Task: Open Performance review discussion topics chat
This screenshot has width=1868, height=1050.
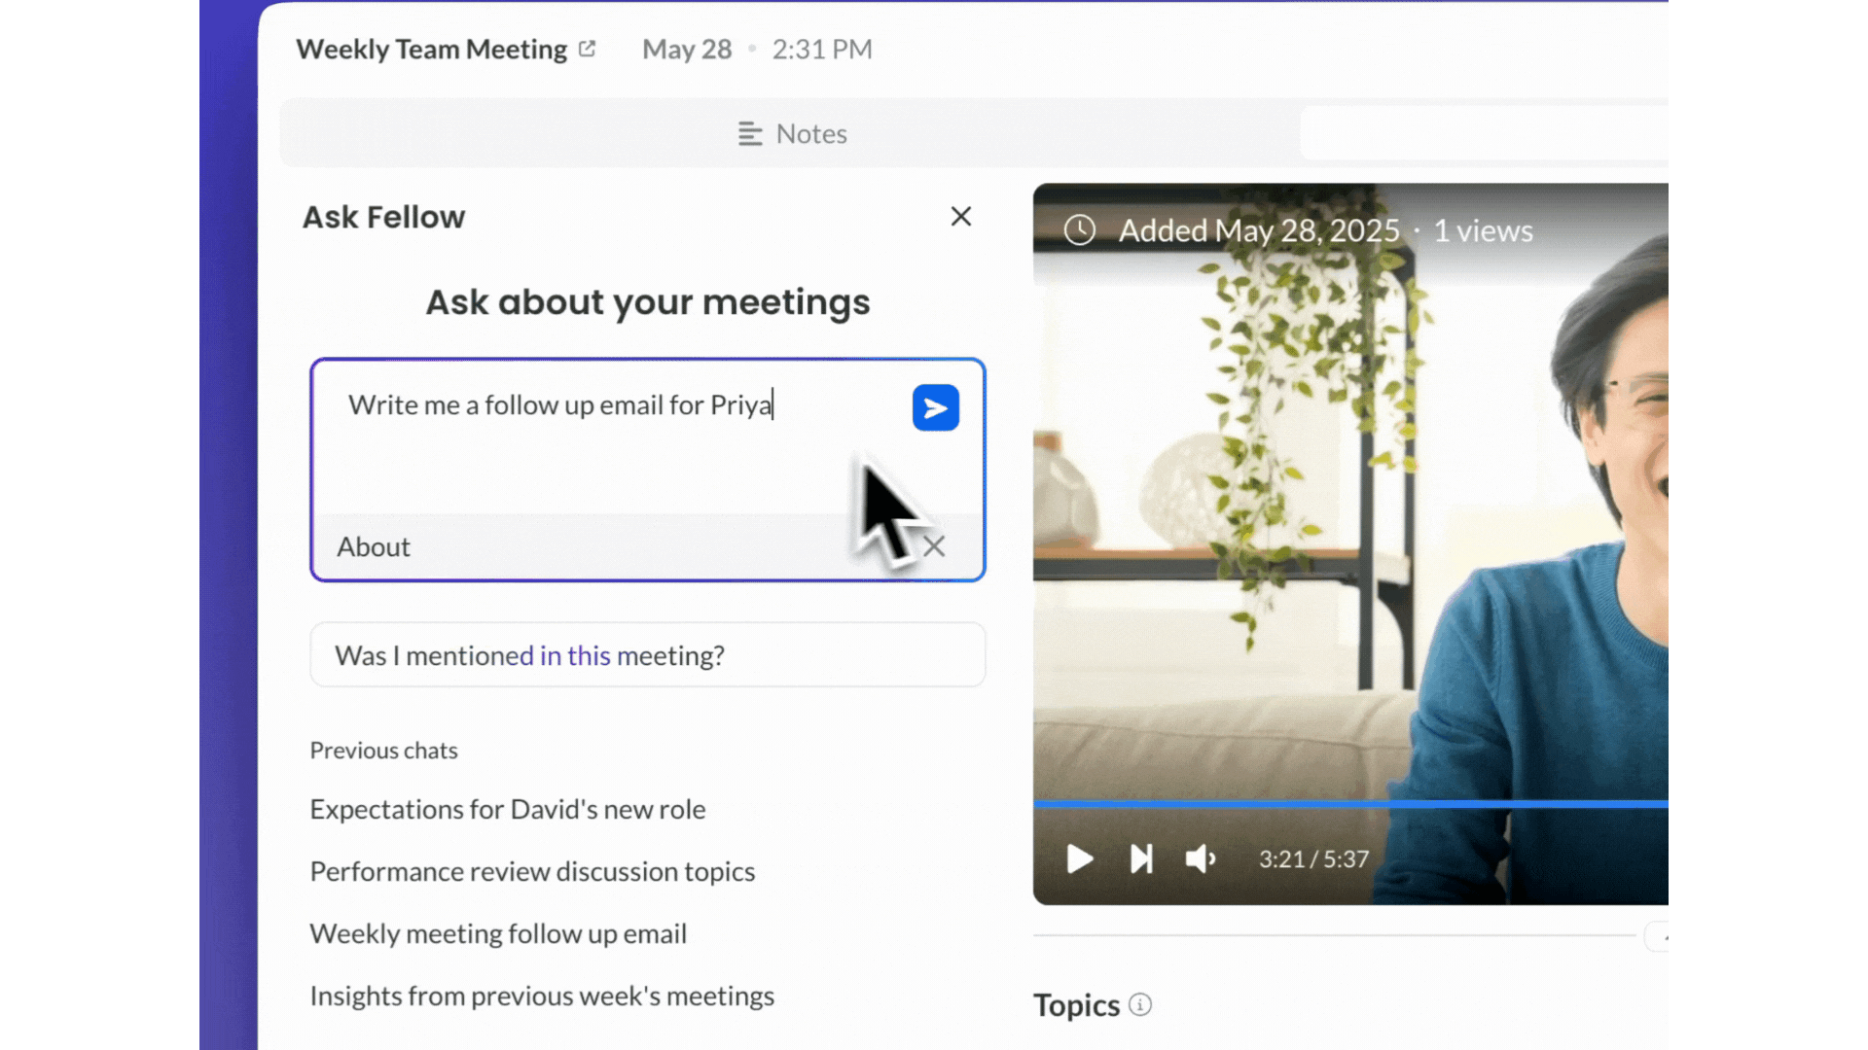Action: [532, 871]
